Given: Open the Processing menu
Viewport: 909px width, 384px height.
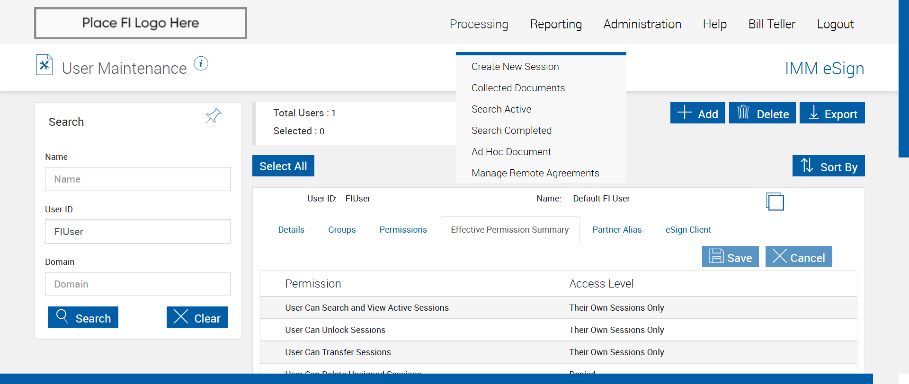Looking at the screenshot, I should 479,24.
